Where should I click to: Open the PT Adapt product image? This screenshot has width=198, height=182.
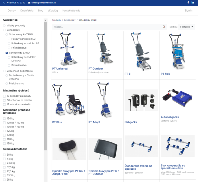point(105,100)
